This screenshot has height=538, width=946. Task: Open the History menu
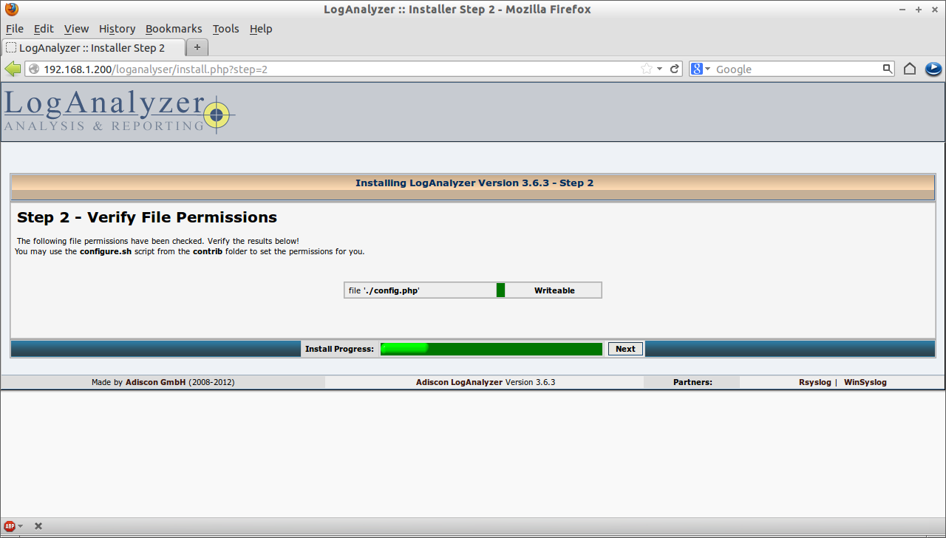[x=117, y=29]
